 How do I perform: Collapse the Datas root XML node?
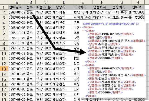coord(80,27)
